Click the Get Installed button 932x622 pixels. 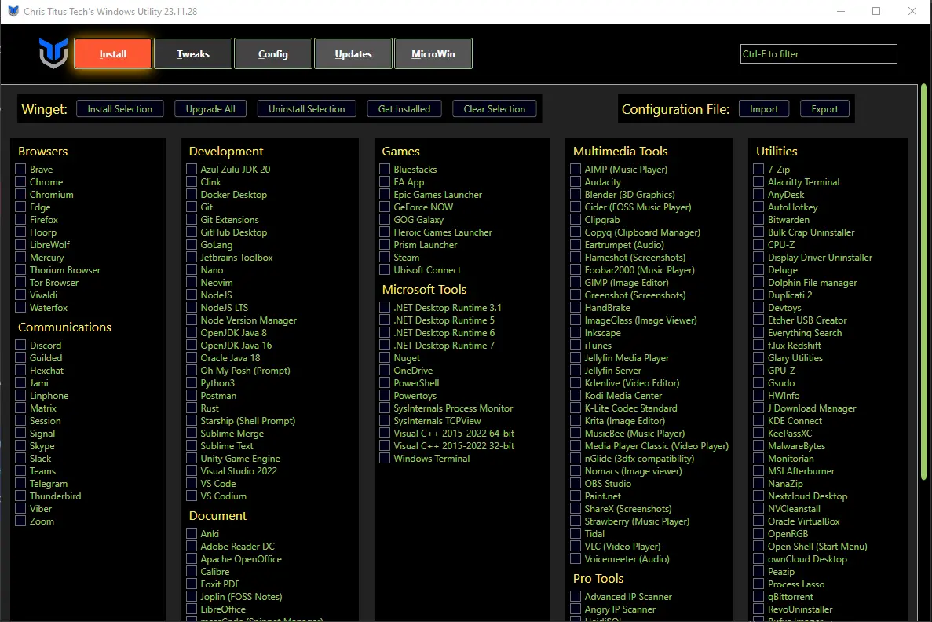pyautogui.click(x=404, y=109)
